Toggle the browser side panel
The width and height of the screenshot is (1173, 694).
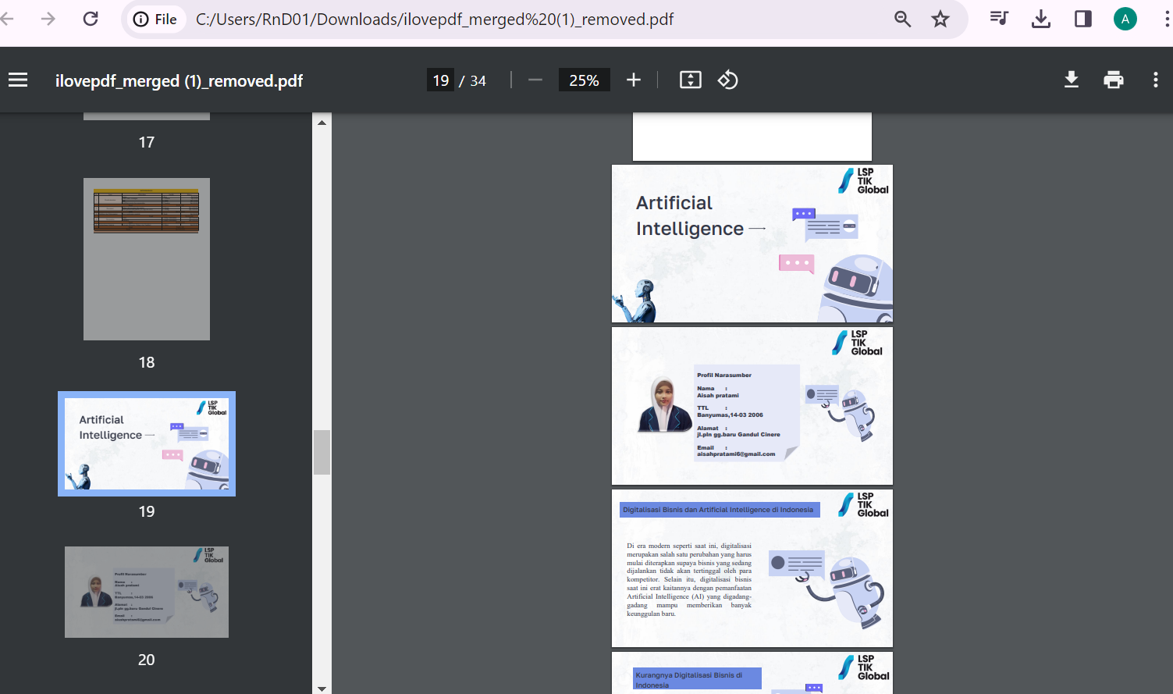[1083, 19]
